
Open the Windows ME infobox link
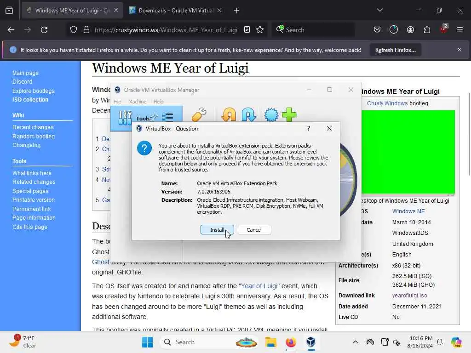[x=408, y=211]
